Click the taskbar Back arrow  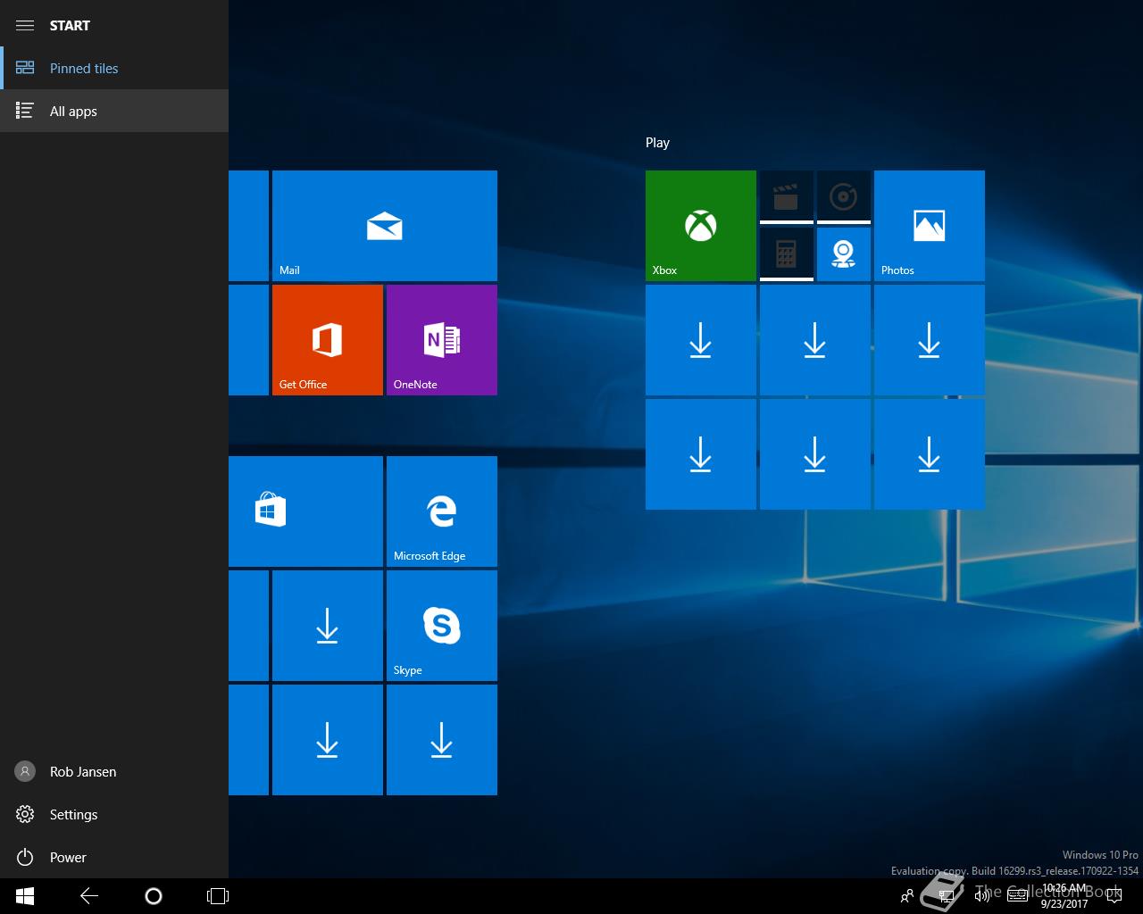click(x=89, y=896)
